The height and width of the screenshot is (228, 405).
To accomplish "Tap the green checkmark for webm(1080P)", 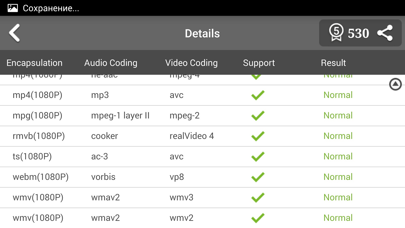I will pyautogui.click(x=258, y=177).
